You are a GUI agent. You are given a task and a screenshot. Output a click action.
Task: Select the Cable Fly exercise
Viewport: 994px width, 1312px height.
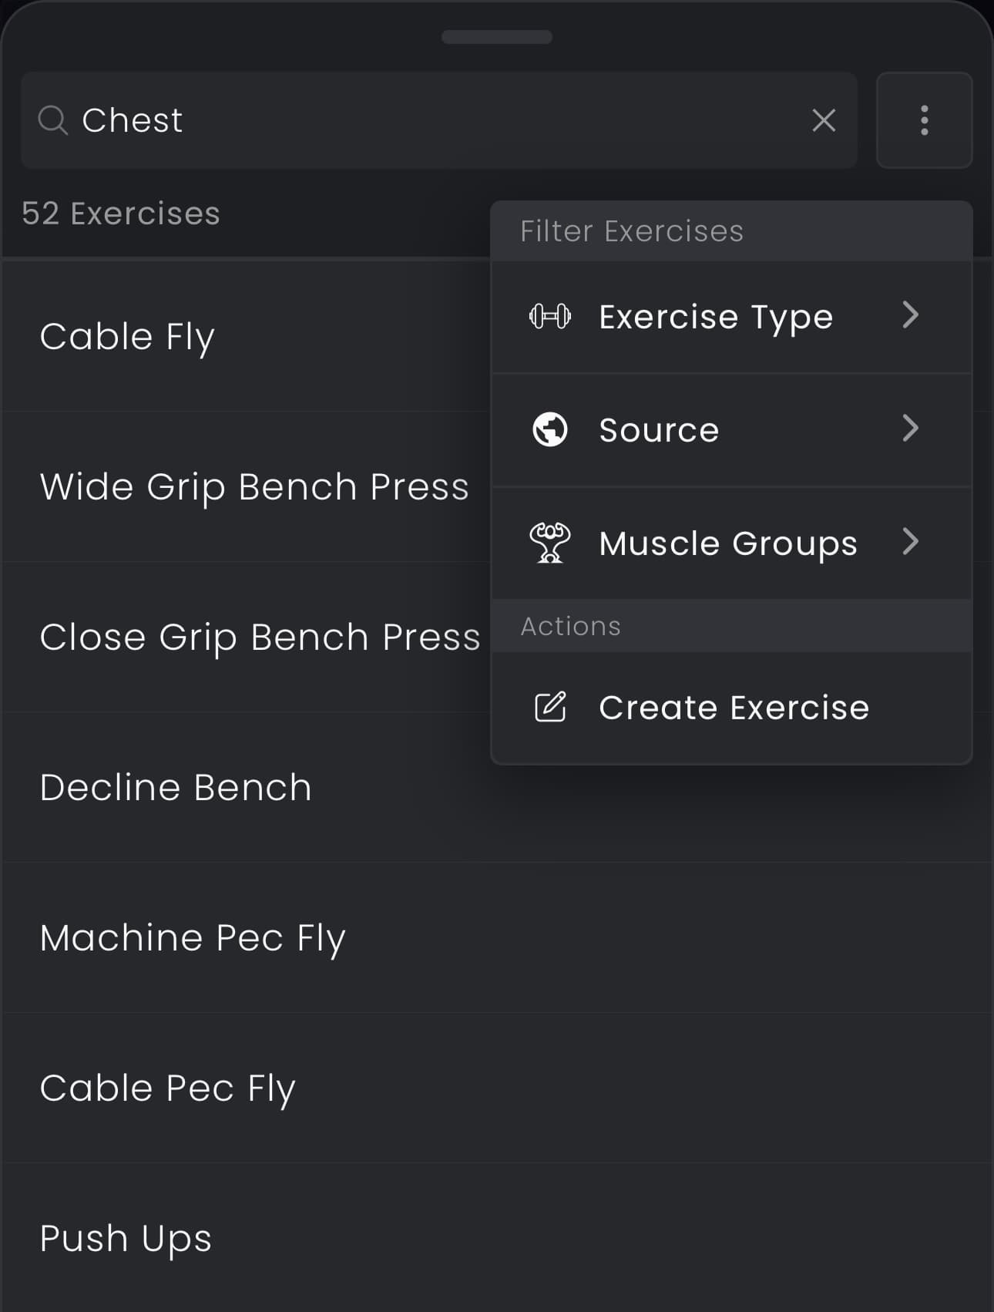click(127, 336)
